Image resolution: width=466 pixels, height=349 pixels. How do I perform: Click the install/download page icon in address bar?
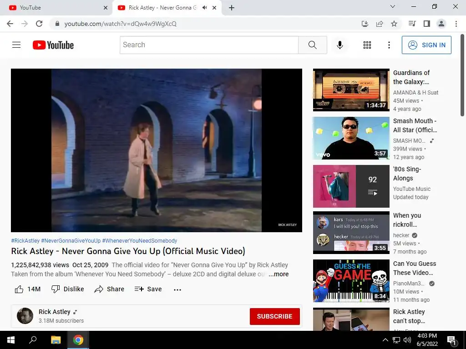pos(365,24)
